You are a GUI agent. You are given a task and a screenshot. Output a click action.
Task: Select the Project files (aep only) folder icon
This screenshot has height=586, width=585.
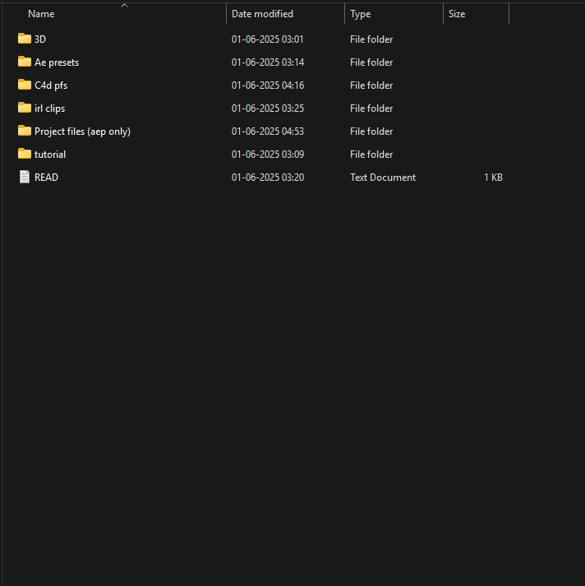25,131
